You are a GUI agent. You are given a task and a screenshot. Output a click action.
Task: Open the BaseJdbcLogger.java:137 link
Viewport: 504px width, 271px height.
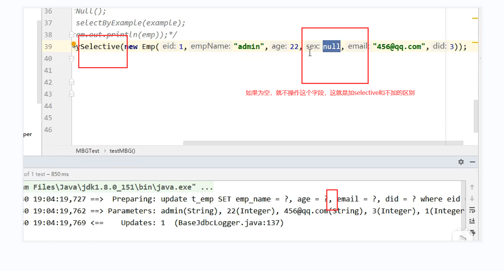231,223
